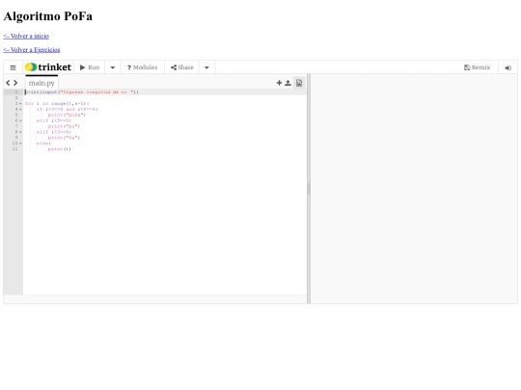Expand the dropdown arrow beside Share
This screenshot has height=390, width=521.
(206, 67)
